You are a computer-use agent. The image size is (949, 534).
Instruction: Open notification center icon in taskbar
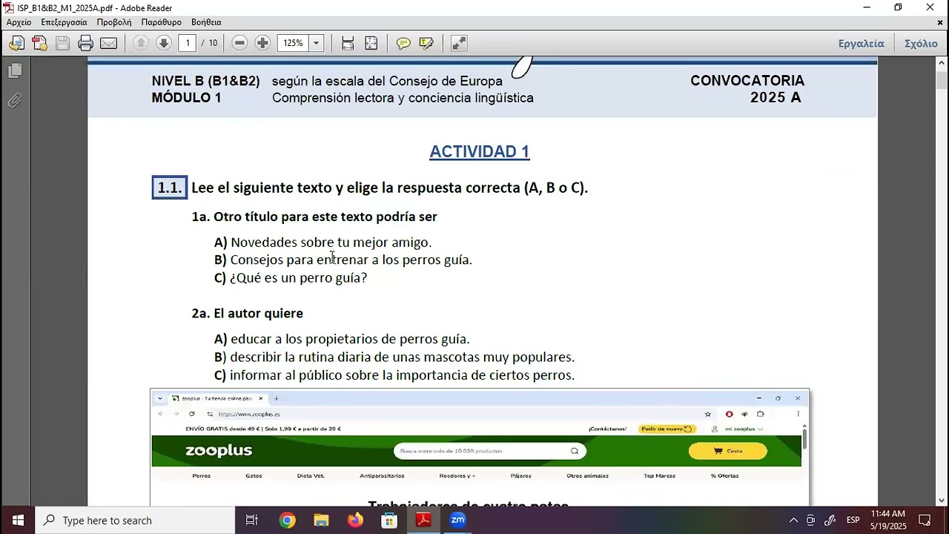(x=925, y=520)
